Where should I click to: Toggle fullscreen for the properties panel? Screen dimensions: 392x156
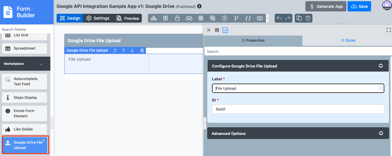click(x=388, y=30)
